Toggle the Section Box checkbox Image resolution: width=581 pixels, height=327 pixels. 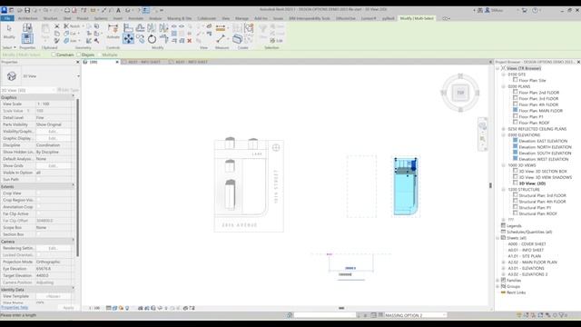pyautogui.click(x=38, y=234)
